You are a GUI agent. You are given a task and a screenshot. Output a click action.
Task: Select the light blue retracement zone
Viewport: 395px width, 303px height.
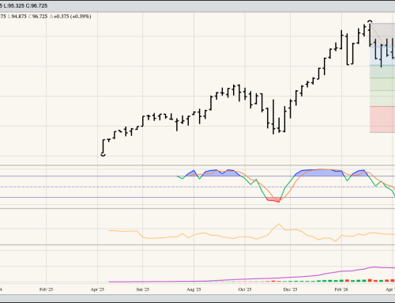coord(382,55)
